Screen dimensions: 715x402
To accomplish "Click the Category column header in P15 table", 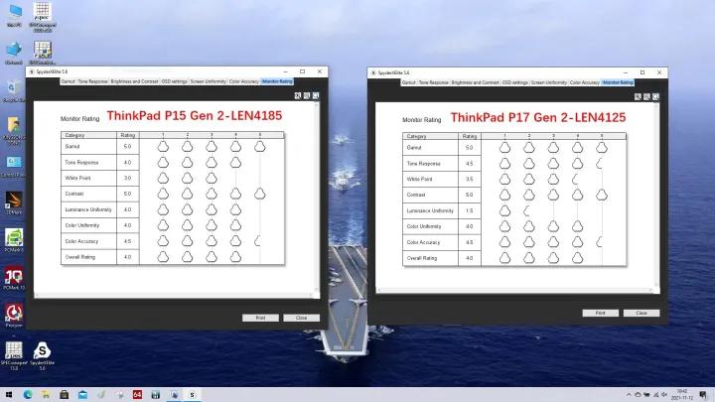I will [89, 135].
